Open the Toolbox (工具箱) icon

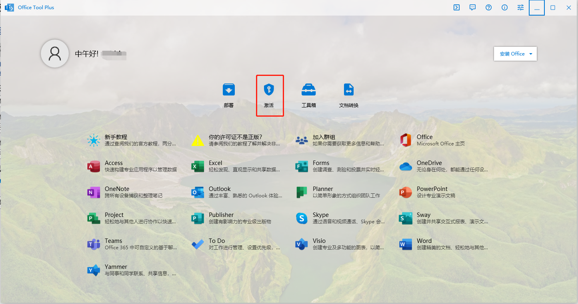[x=309, y=90]
